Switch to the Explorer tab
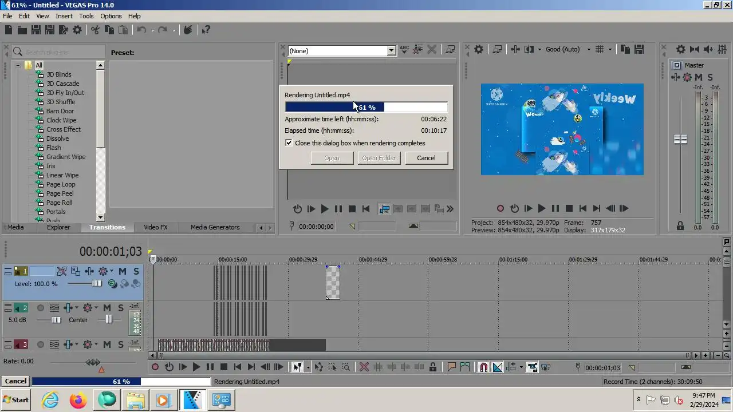This screenshot has width=733, height=412. pos(58,227)
